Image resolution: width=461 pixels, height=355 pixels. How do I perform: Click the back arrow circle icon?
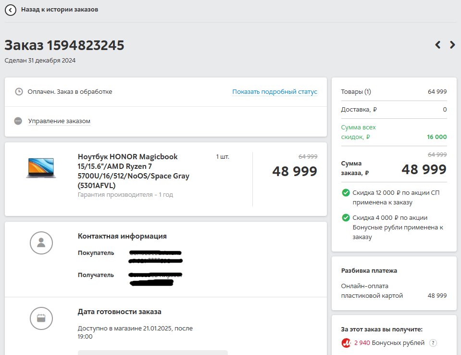click(x=11, y=10)
